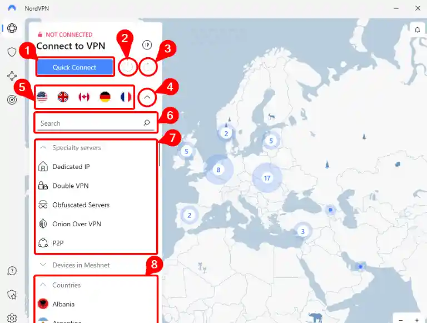Zoom out the map with minus

[x=400, y=320]
